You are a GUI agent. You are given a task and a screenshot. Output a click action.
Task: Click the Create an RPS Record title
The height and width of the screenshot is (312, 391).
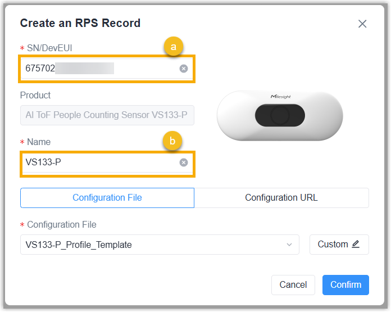click(x=80, y=23)
